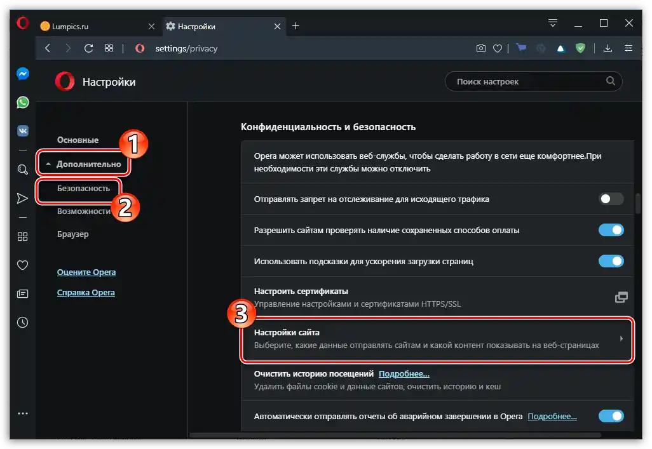Open WhatsApp in the sidebar

23,102
